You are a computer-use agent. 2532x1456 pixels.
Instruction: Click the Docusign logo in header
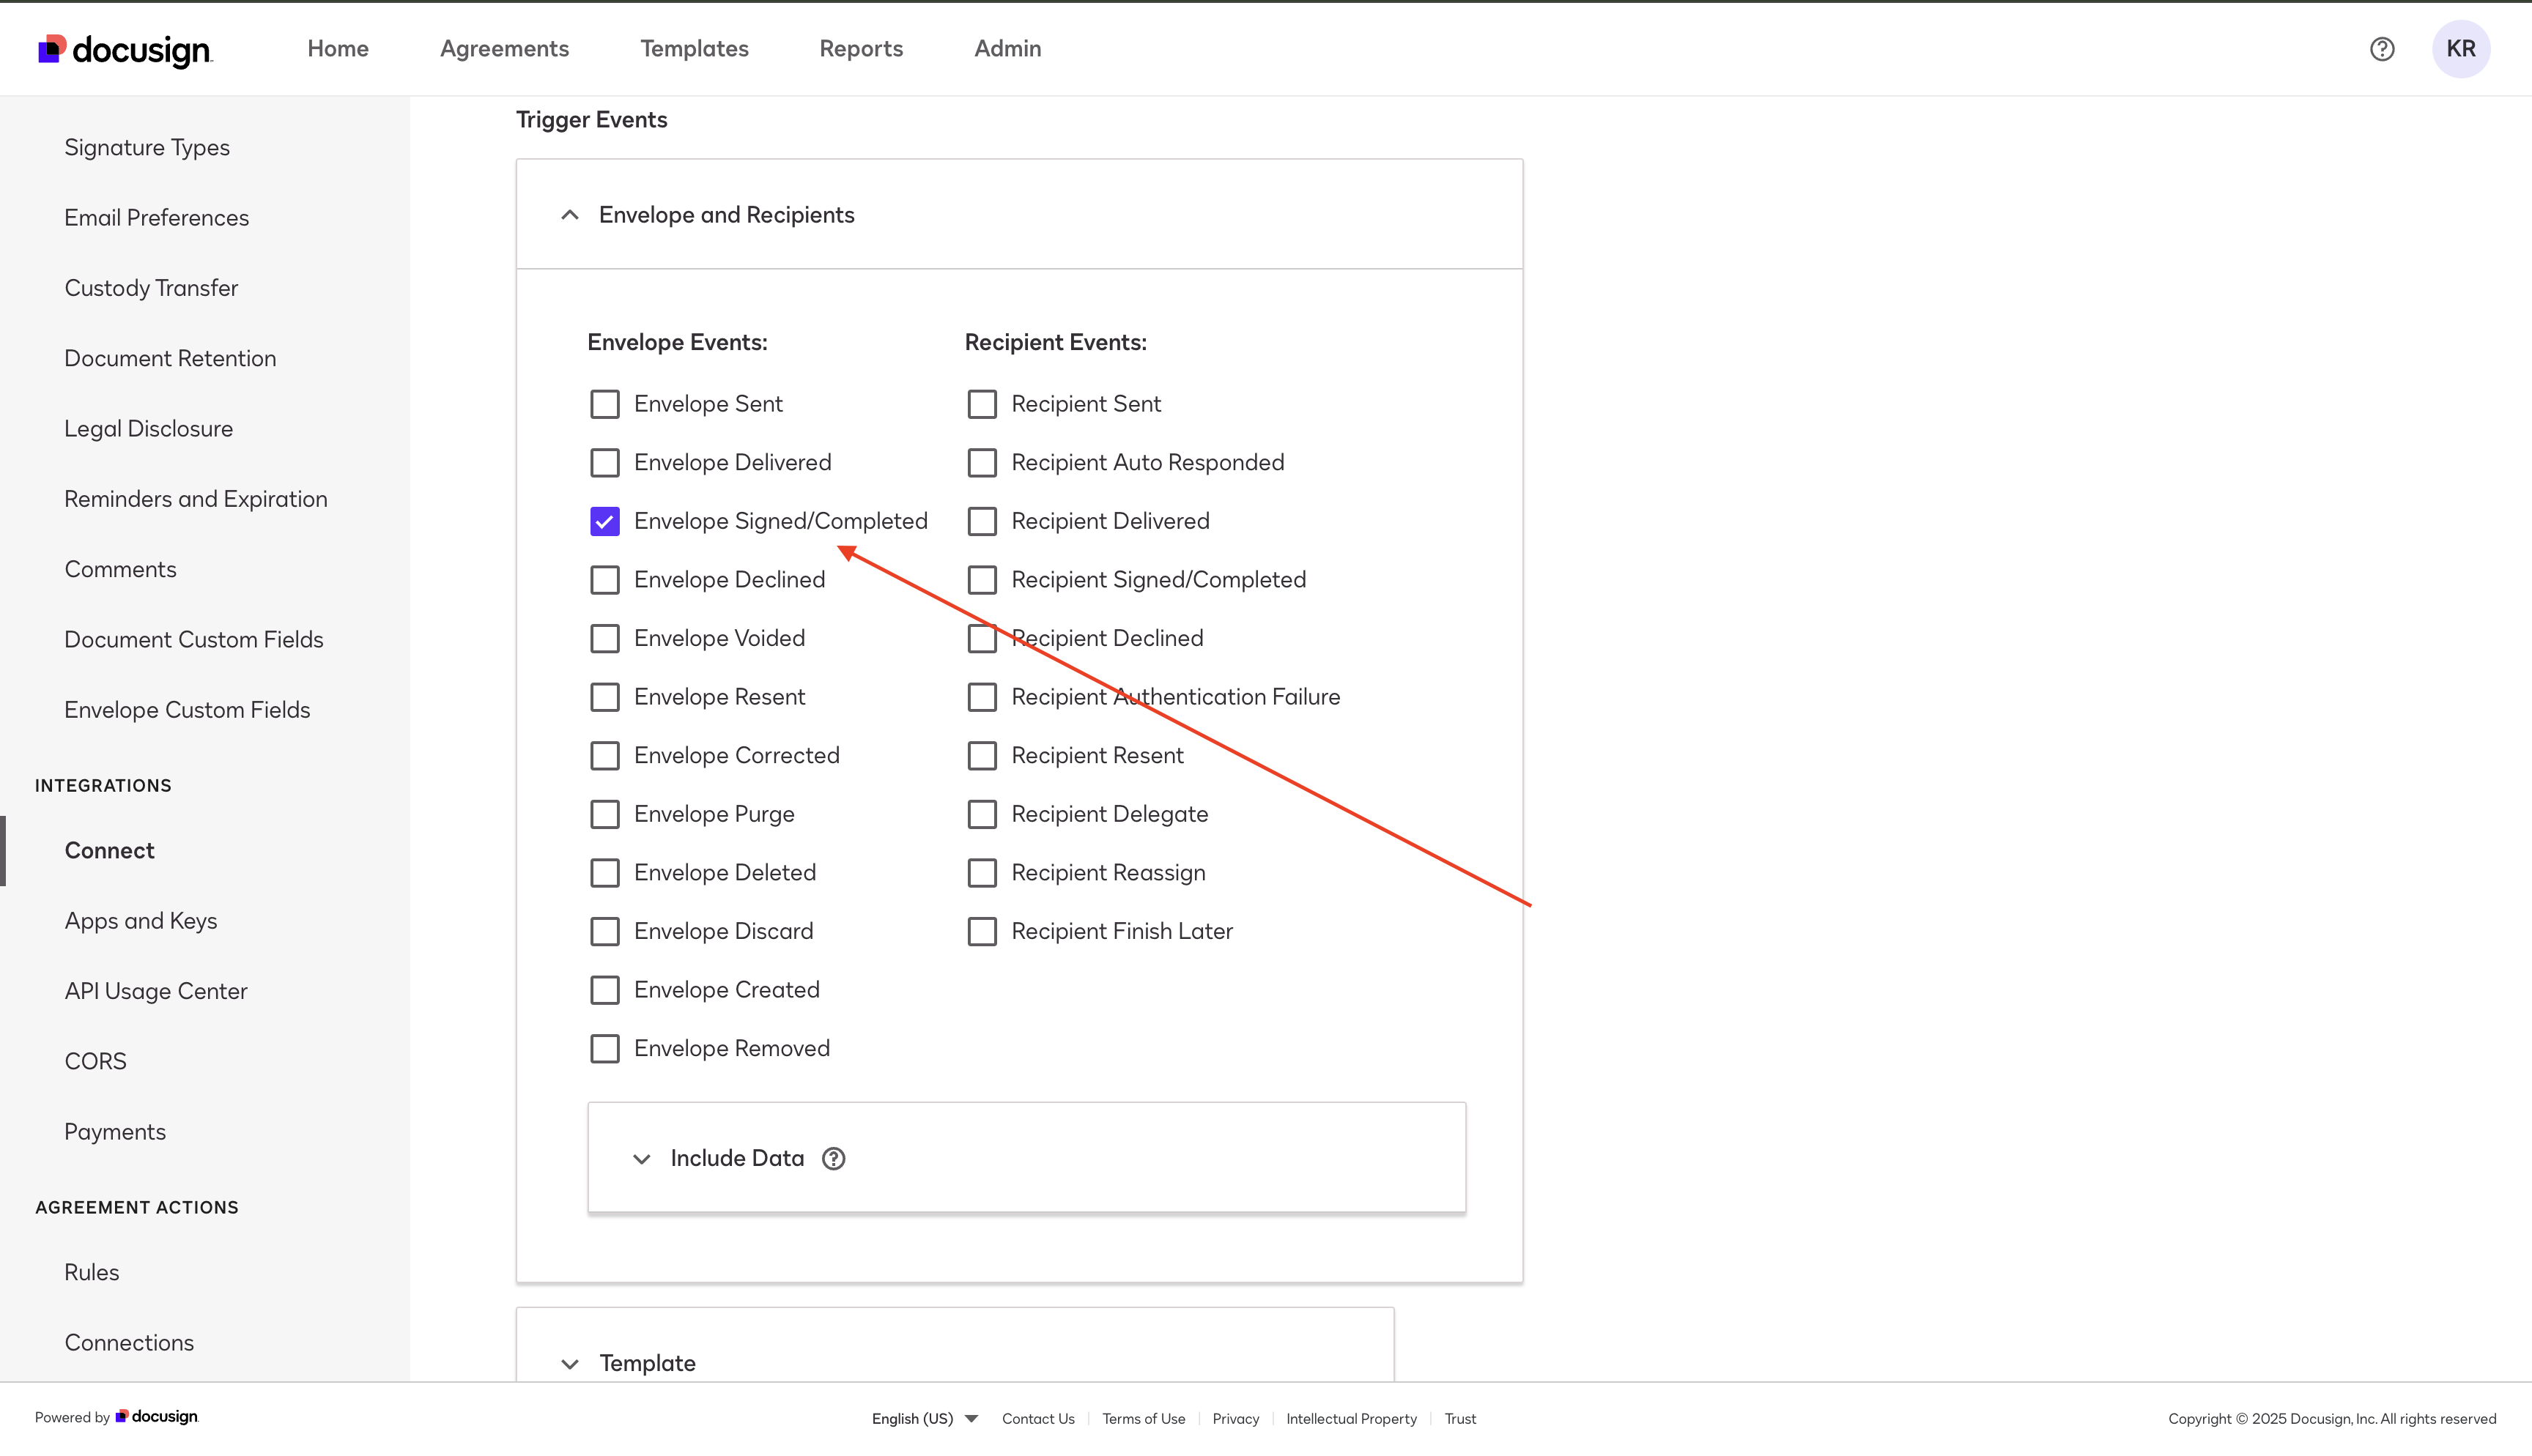click(x=124, y=49)
